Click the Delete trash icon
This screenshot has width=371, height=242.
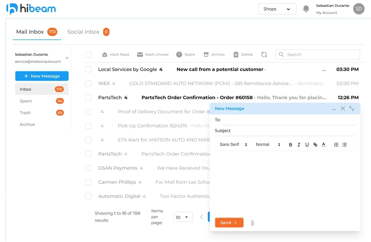[236, 55]
